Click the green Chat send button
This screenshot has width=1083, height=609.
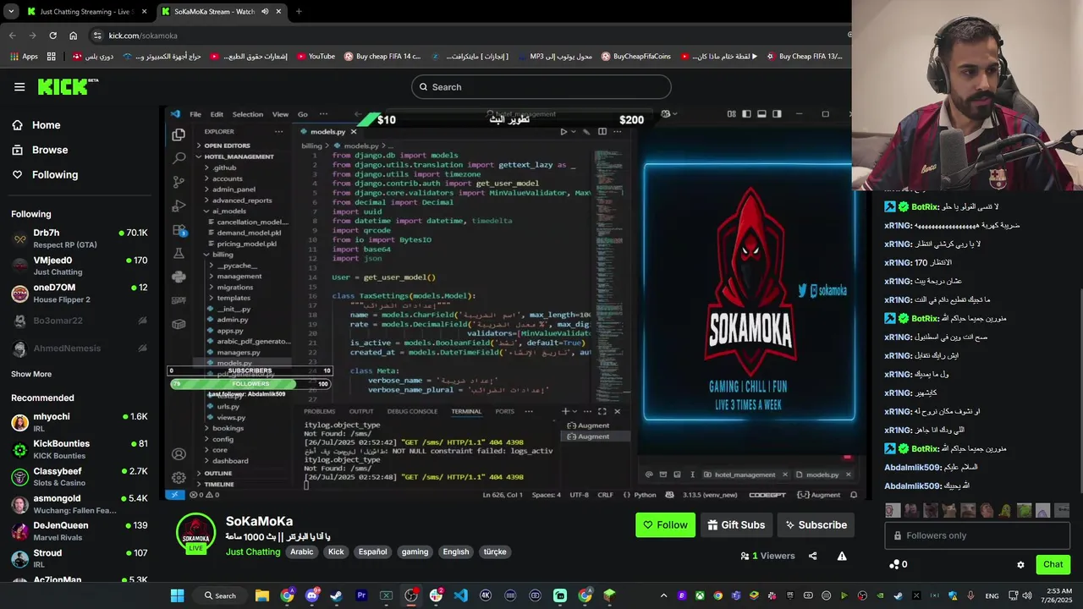tap(1053, 564)
